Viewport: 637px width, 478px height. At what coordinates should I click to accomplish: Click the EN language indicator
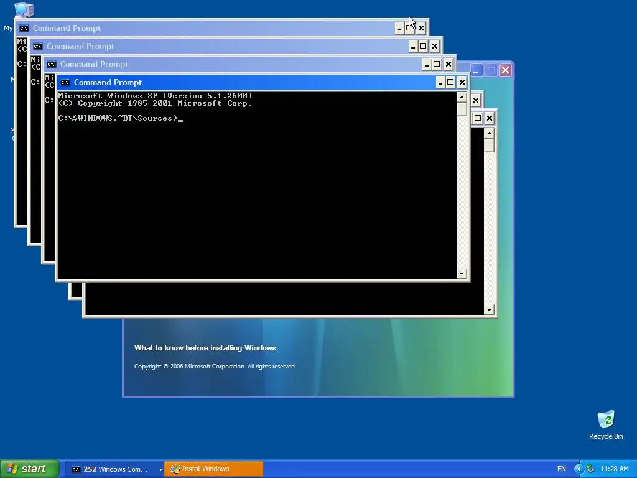[x=562, y=469]
